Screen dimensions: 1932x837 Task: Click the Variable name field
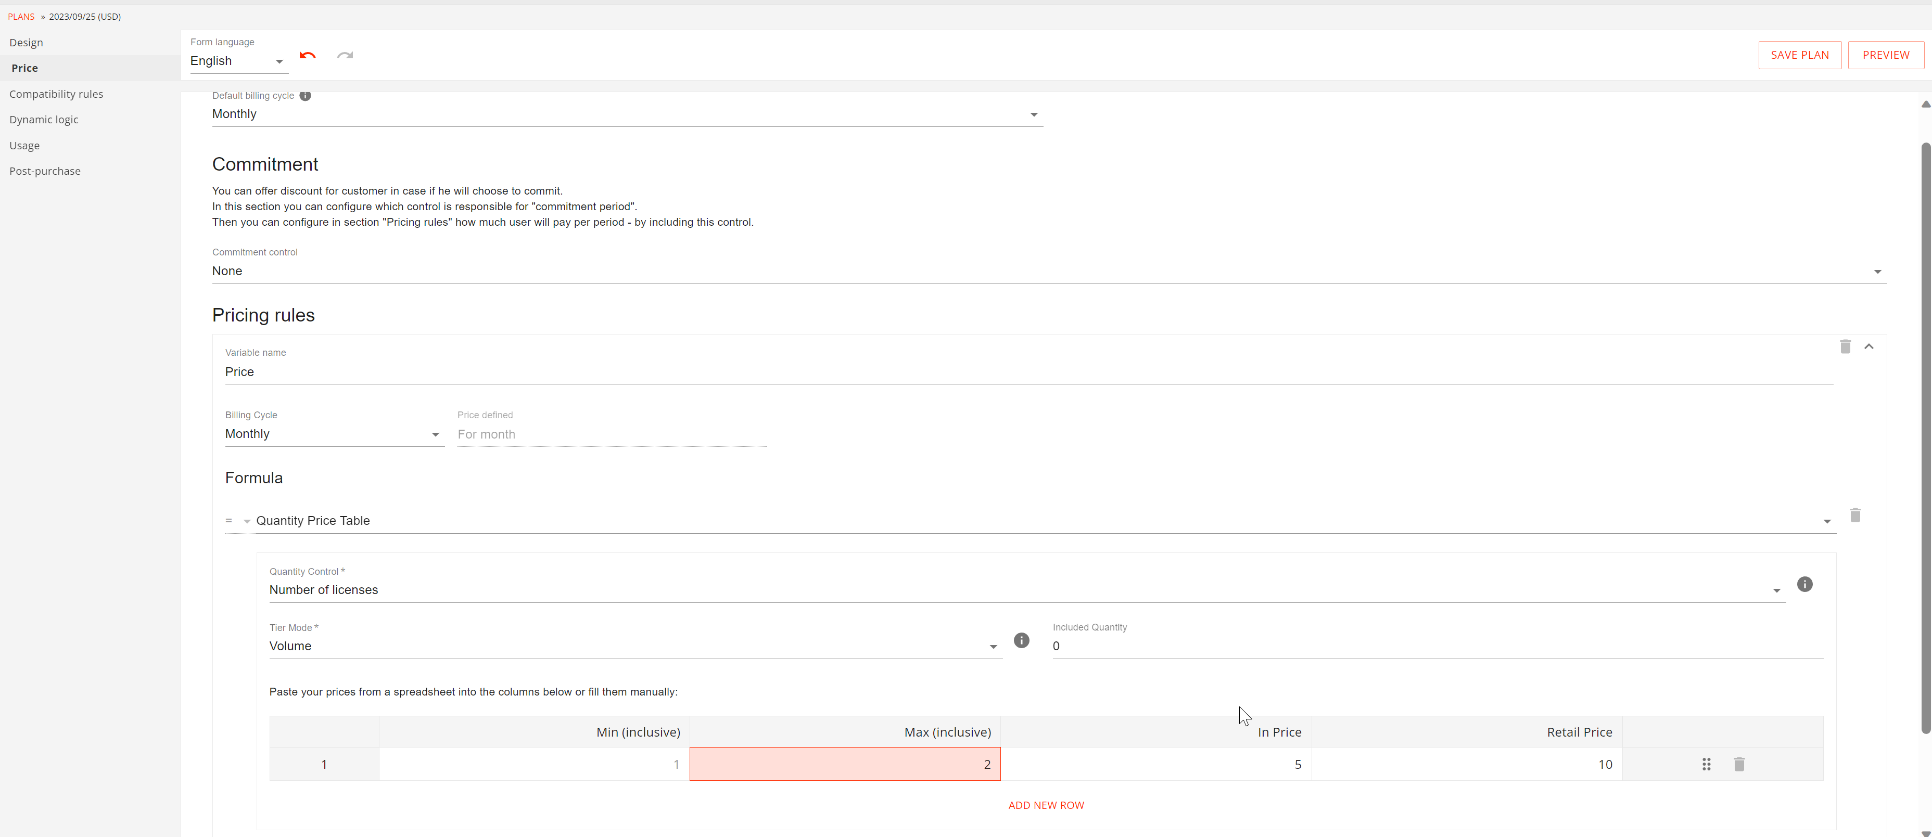point(1029,371)
